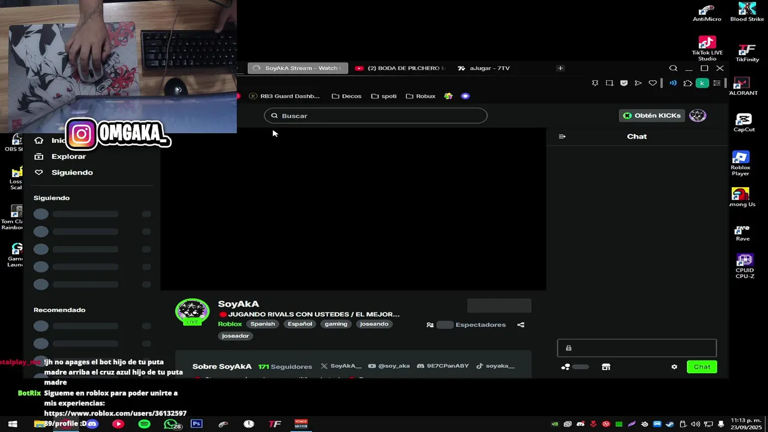Open the chat store shop icon
Viewport: 768px width, 432px height.
pyautogui.click(x=606, y=367)
